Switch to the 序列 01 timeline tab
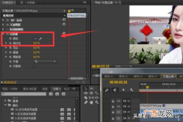Screen dimensions: 183x122 coord(109,77)
